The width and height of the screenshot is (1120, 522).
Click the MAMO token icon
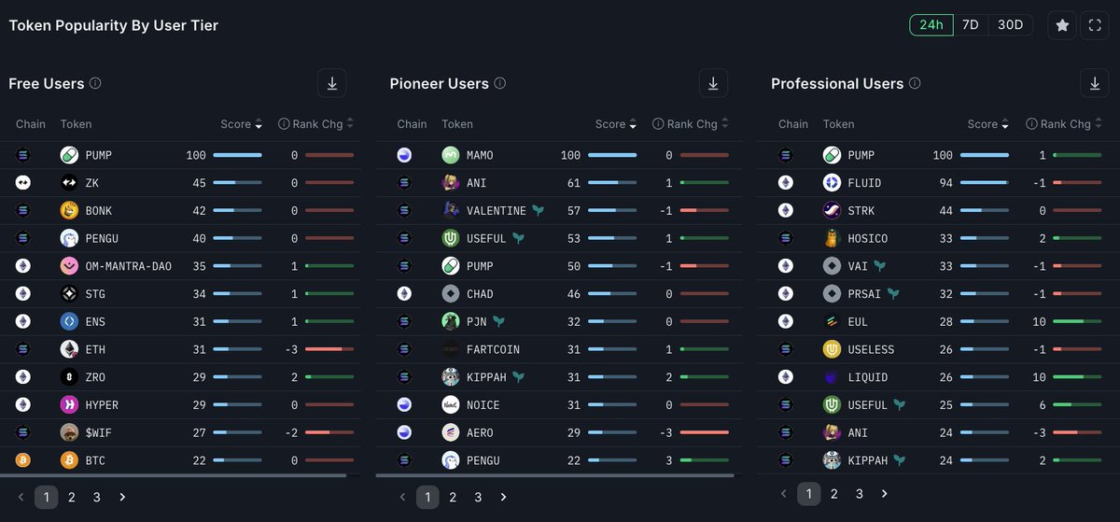click(x=451, y=155)
